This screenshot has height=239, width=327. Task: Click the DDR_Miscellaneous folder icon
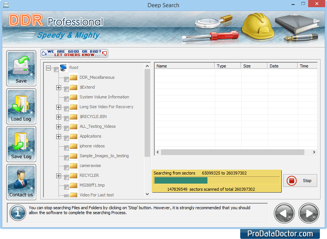[x=74, y=77]
